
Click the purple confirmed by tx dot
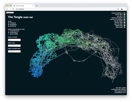pyautogui.click(x=9, y=31)
